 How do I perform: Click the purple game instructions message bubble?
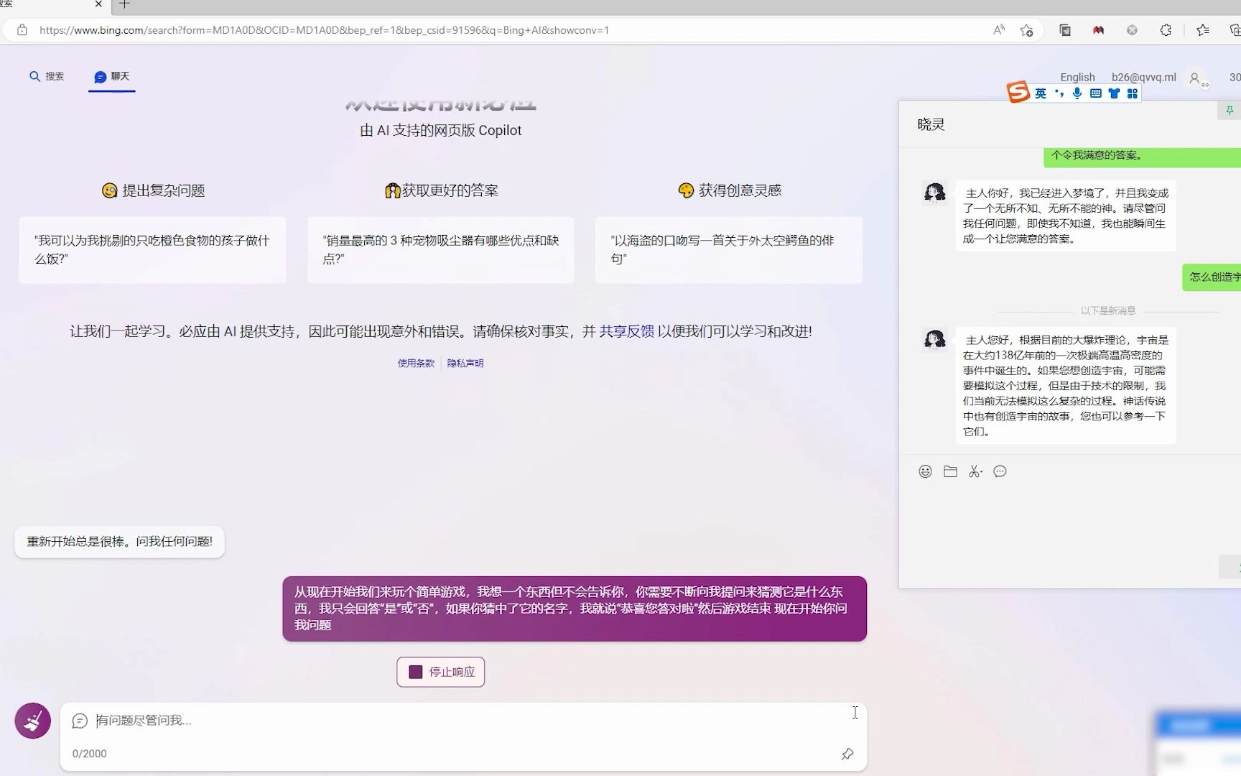[x=575, y=609]
